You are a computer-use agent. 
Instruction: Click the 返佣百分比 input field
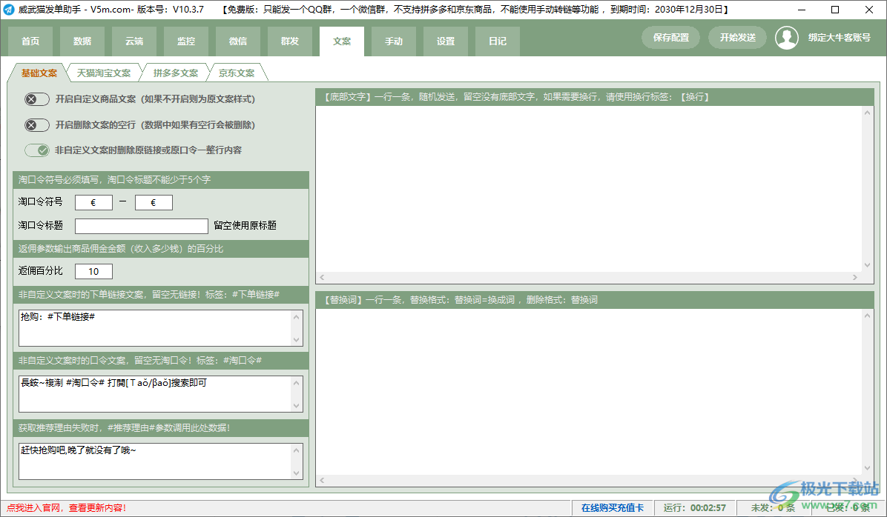coord(93,271)
